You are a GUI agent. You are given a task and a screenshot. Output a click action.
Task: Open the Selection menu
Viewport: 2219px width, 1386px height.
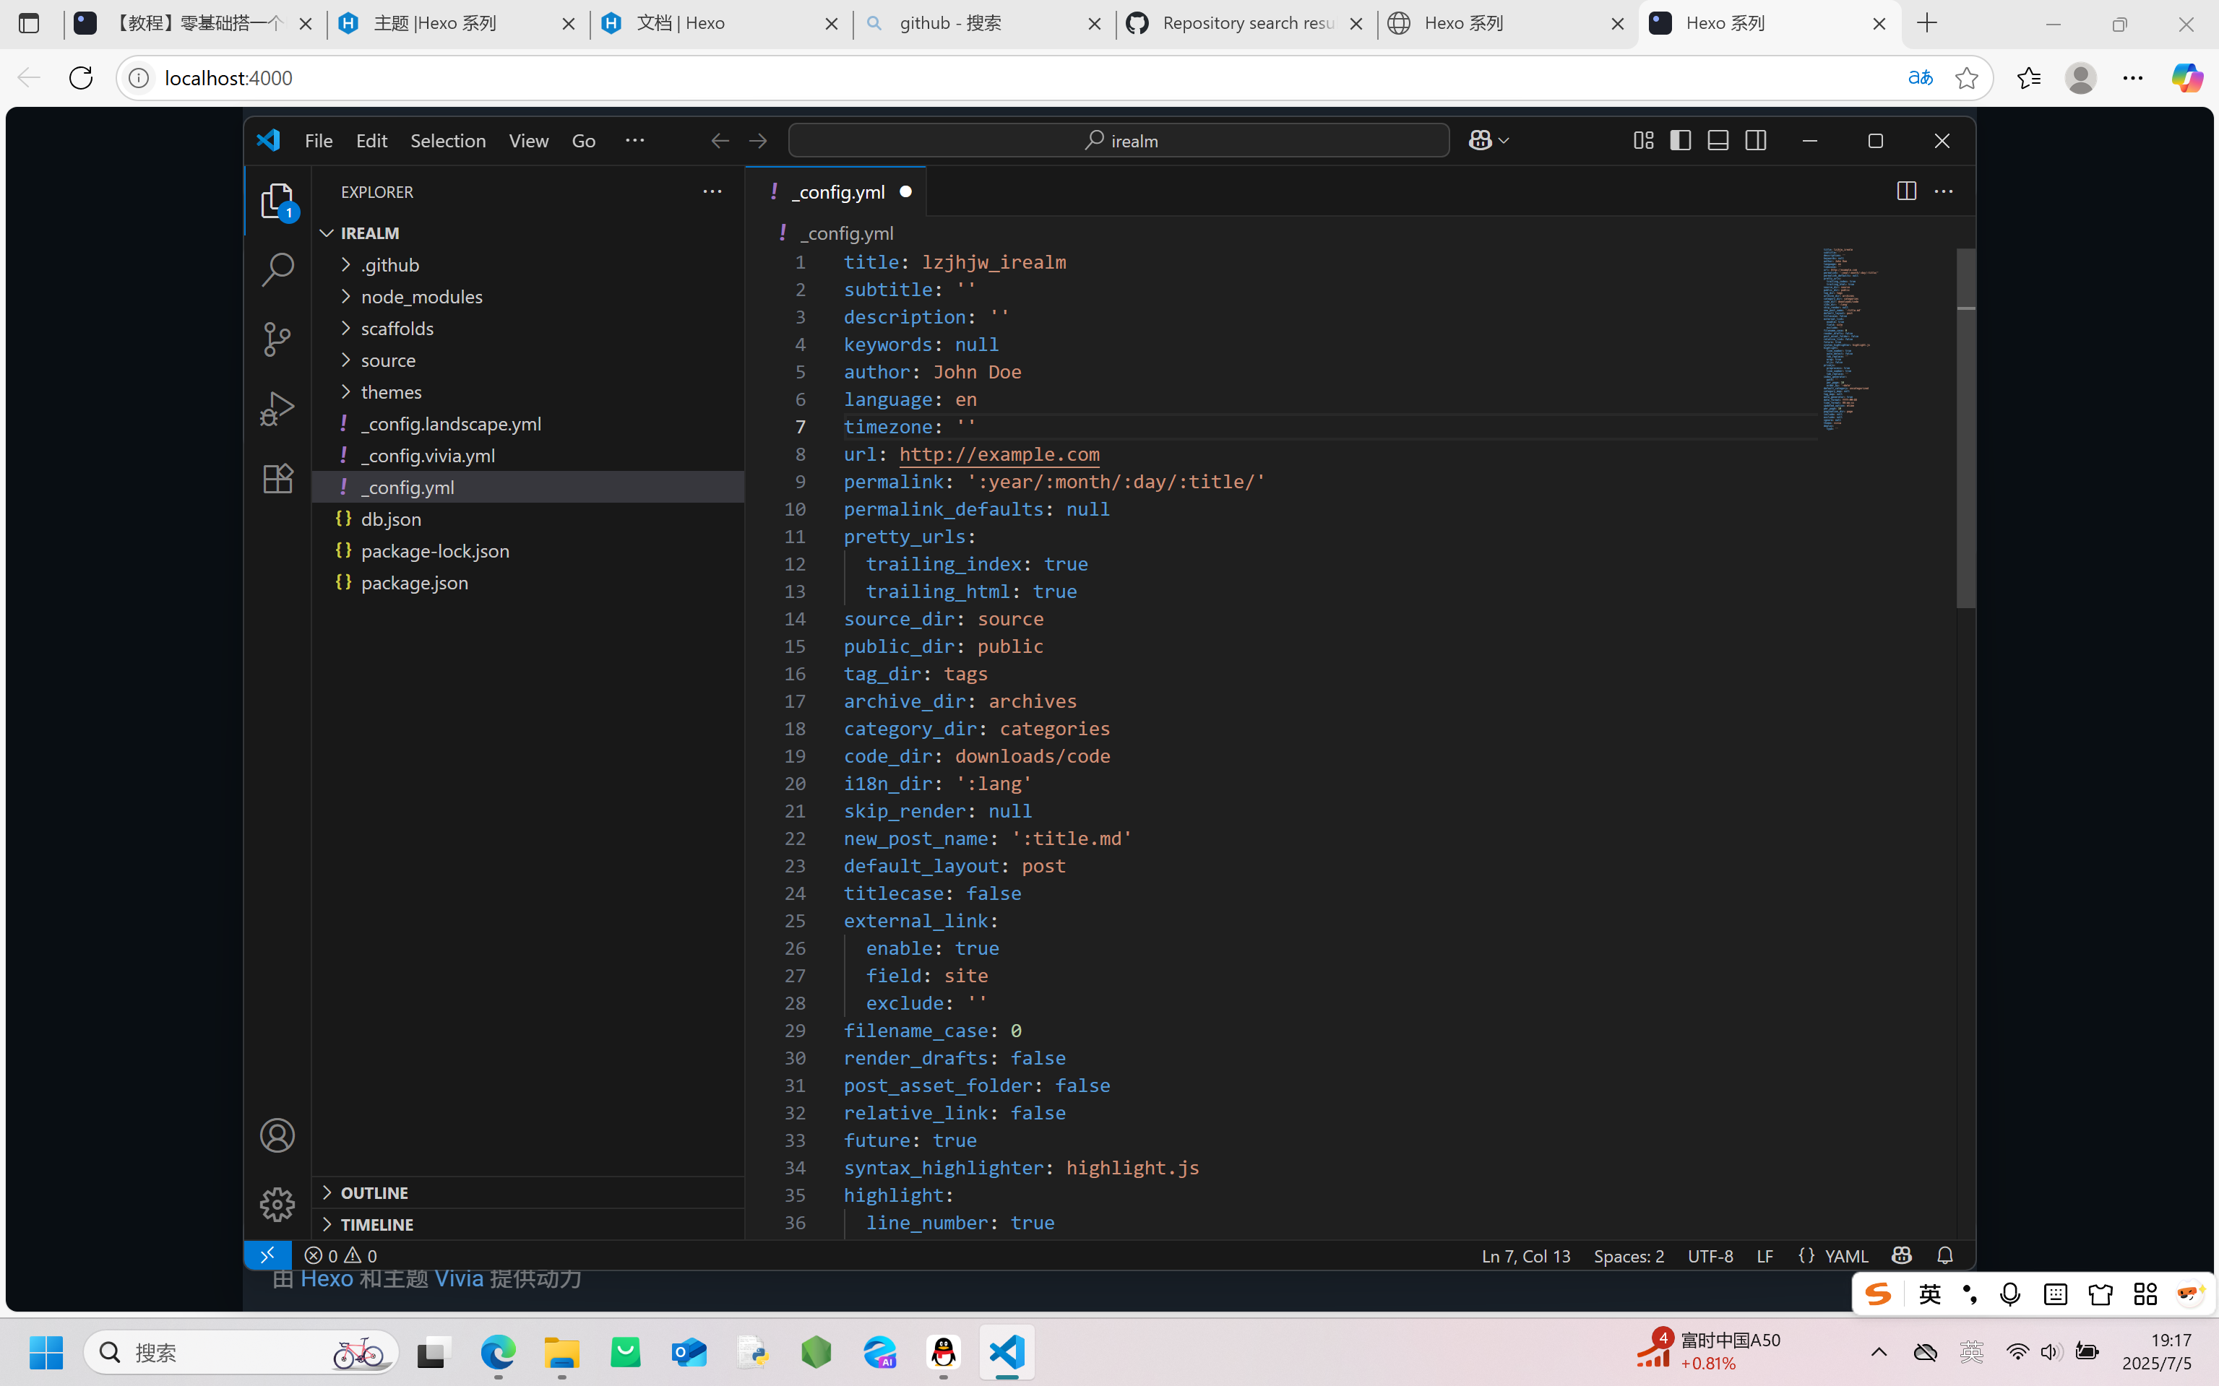447,140
